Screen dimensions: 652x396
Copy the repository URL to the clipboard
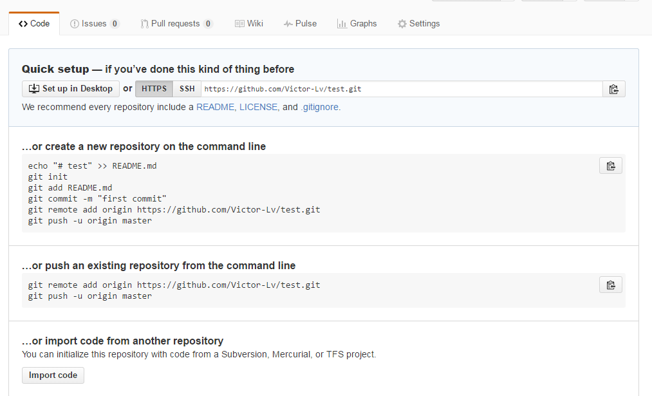click(614, 89)
